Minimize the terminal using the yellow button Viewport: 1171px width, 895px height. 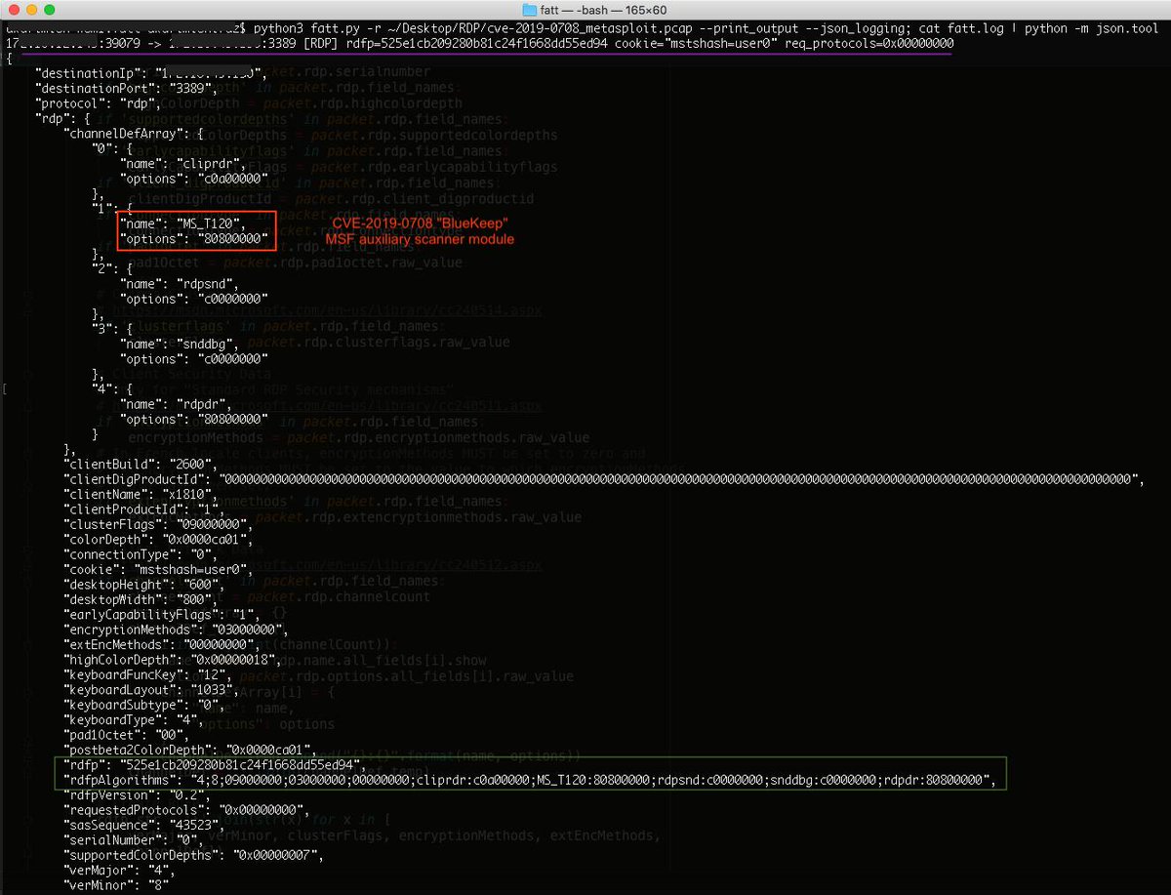32,10
